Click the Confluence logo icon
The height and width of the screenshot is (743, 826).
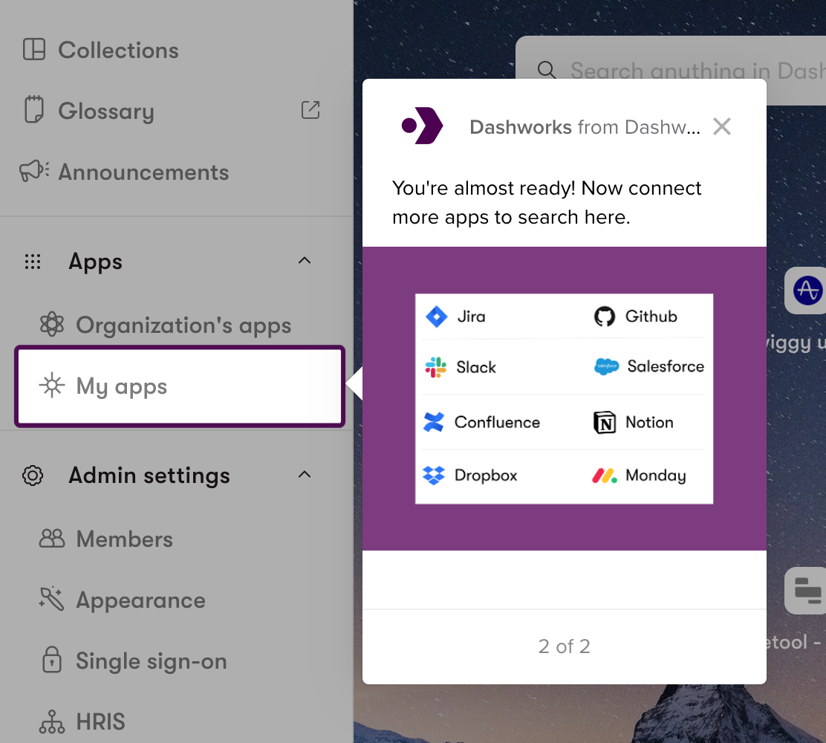[x=434, y=422]
